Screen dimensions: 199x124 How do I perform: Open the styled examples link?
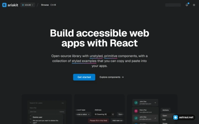[84, 61]
